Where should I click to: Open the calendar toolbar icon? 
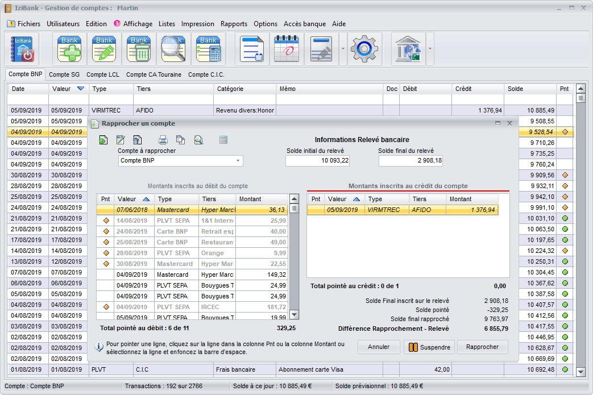tap(287, 49)
